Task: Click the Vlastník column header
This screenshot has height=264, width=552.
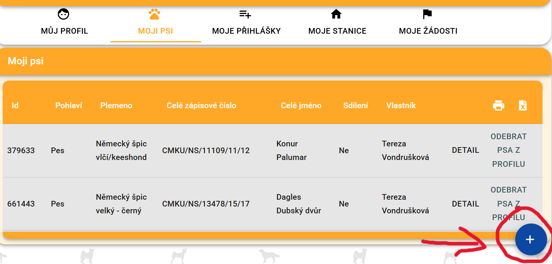Action: click(x=401, y=106)
